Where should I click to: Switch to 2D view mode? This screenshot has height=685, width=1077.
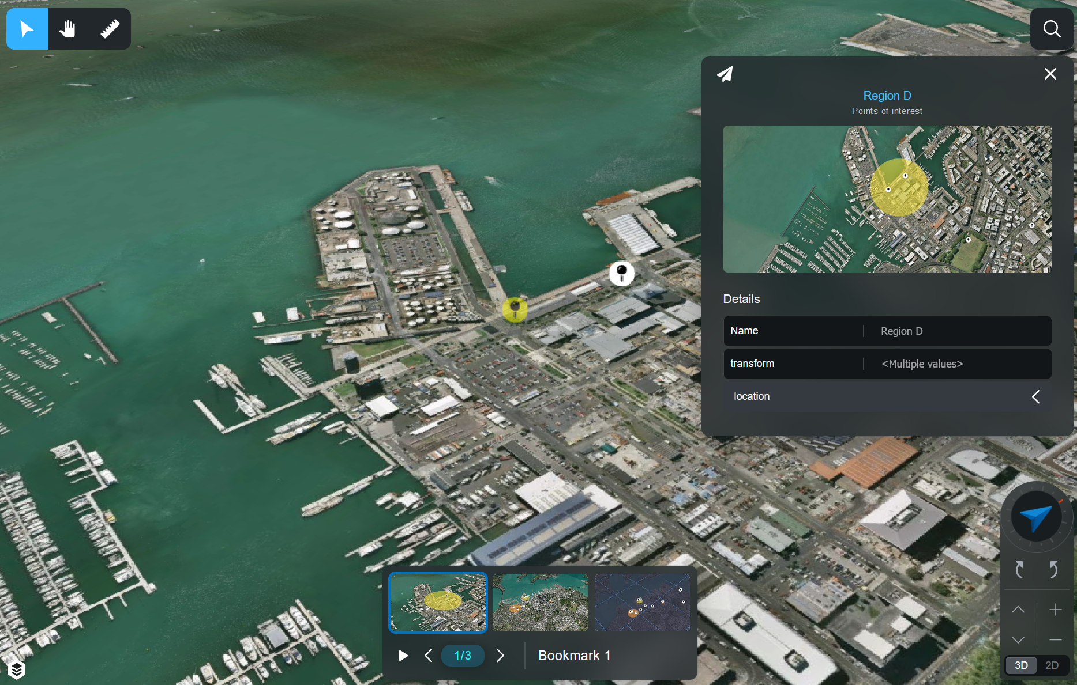point(1052,665)
